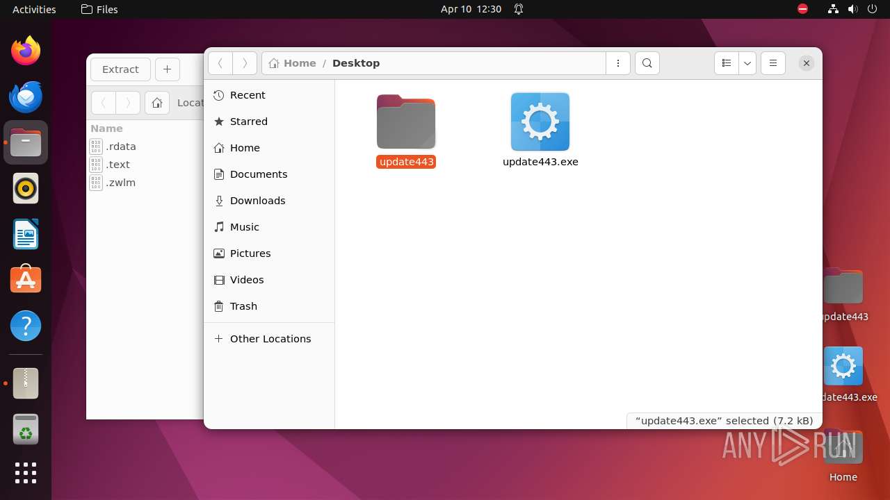Open Music in the sidebar
Screen dimensions: 890x500
(x=269, y=227)
